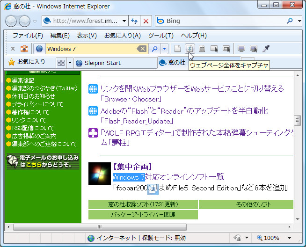
Task: Open the 著作権について sidebar link
Action: (x=30, y=112)
